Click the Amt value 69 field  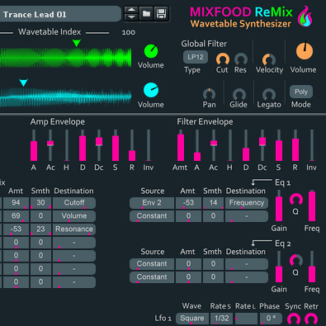16,216
